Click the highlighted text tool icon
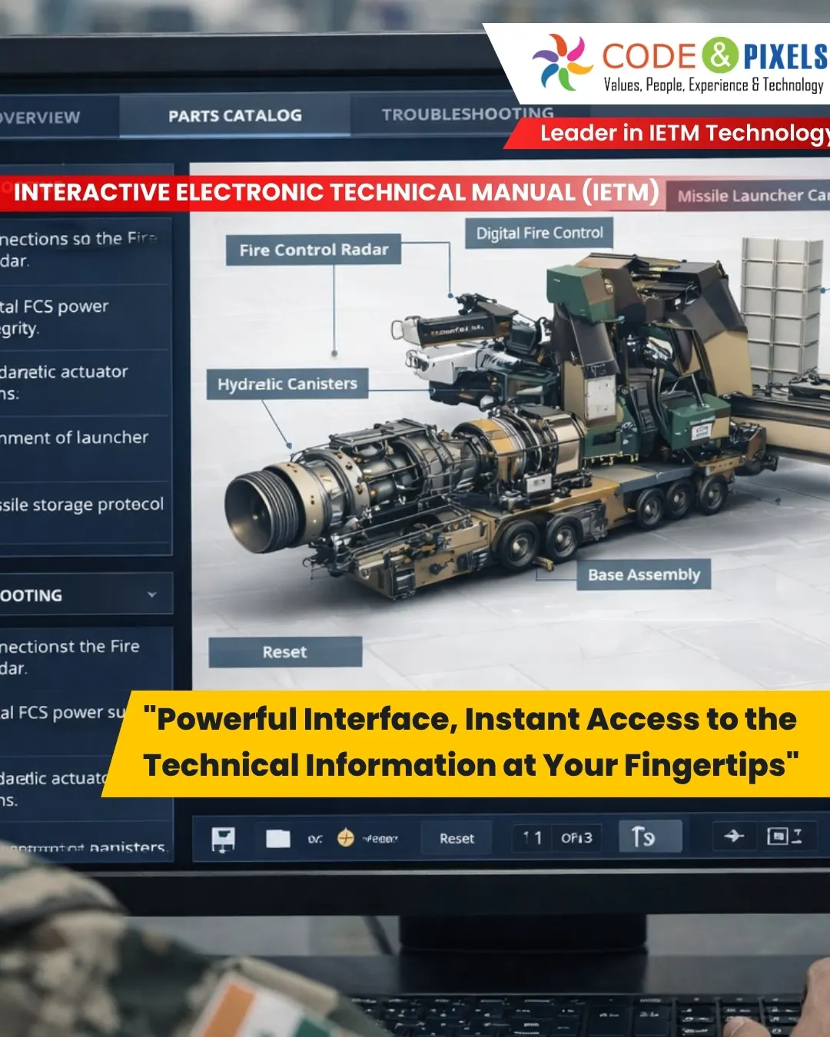 coord(649,837)
